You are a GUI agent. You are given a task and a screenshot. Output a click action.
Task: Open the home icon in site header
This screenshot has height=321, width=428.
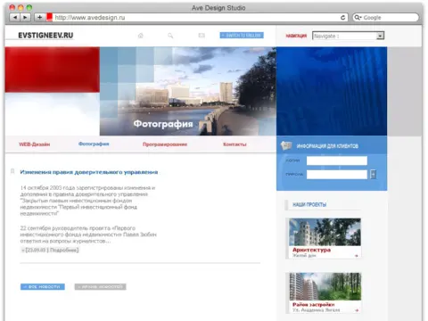click(141, 36)
